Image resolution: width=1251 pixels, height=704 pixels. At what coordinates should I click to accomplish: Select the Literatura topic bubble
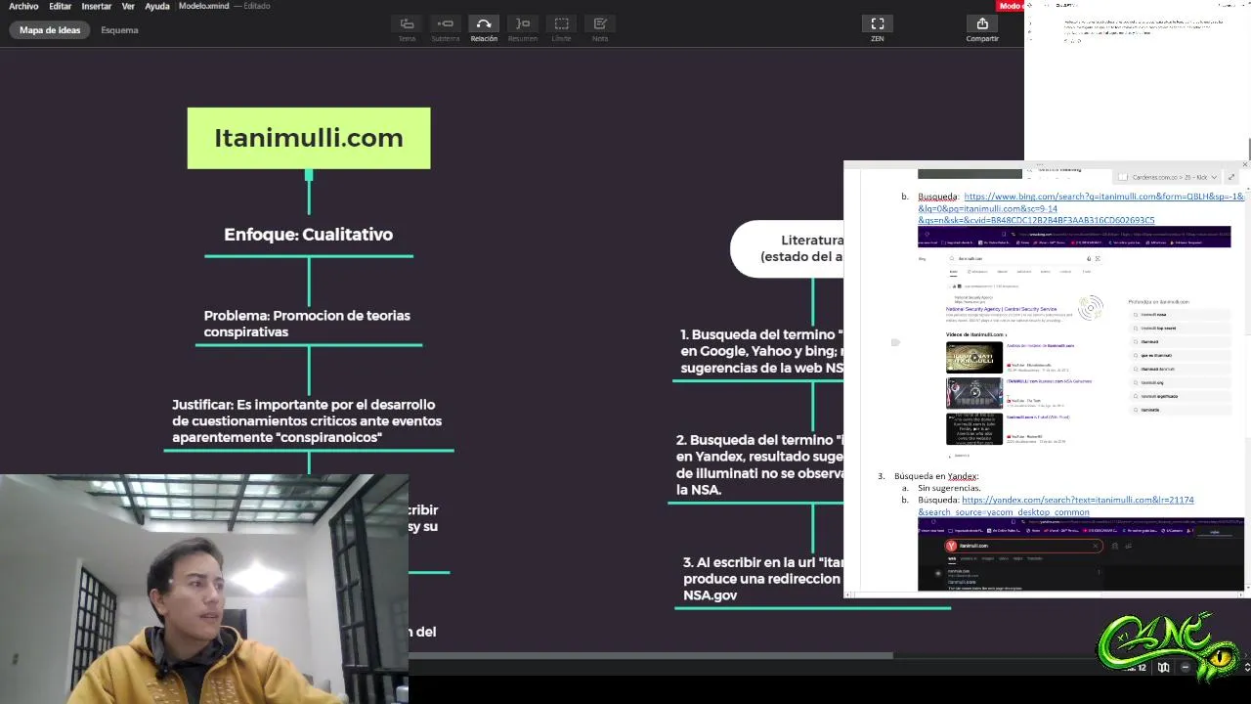(x=788, y=248)
